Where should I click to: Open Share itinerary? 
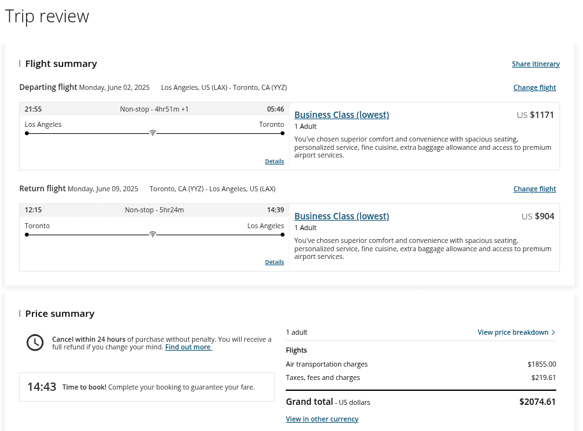pyautogui.click(x=536, y=64)
